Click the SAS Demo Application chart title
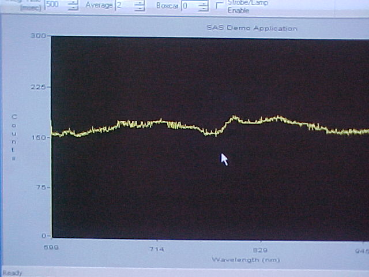 [251, 28]
